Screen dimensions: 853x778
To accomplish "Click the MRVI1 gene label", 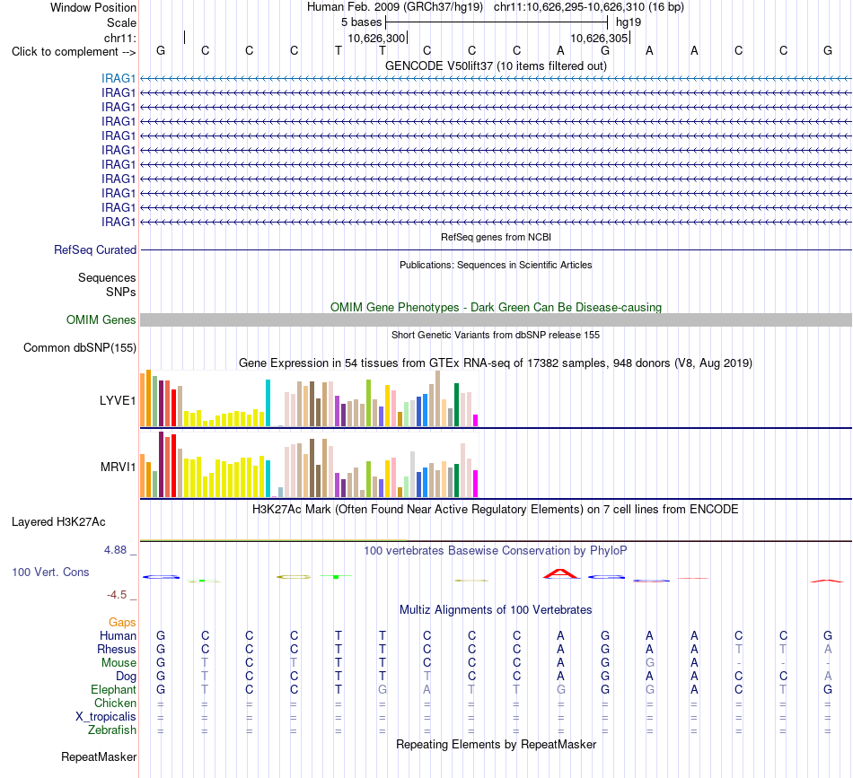I will pyautogui.click(x=118, y=467).
